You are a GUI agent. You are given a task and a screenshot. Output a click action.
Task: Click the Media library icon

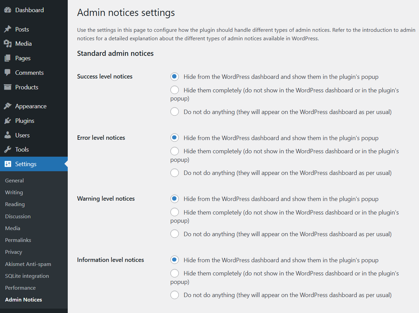pyautogui.click(x=7, y=44)
